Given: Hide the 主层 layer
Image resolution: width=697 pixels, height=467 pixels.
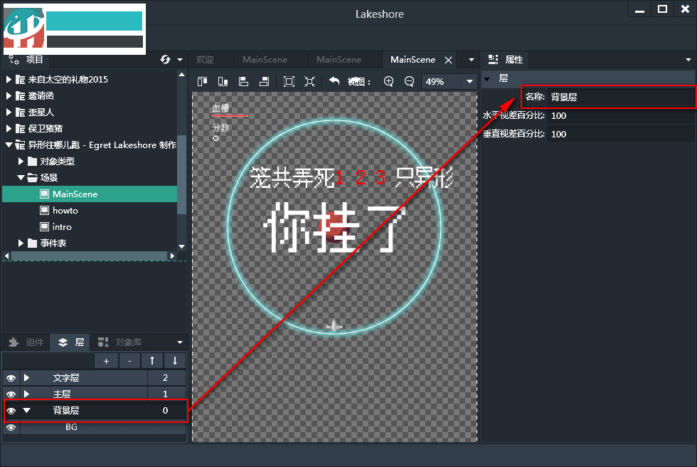Looking at the screenshot, I should point(10,394).
